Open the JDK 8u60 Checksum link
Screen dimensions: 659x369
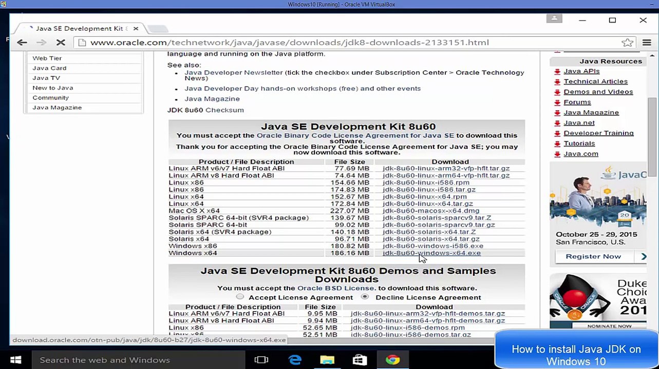pos(224,110)
